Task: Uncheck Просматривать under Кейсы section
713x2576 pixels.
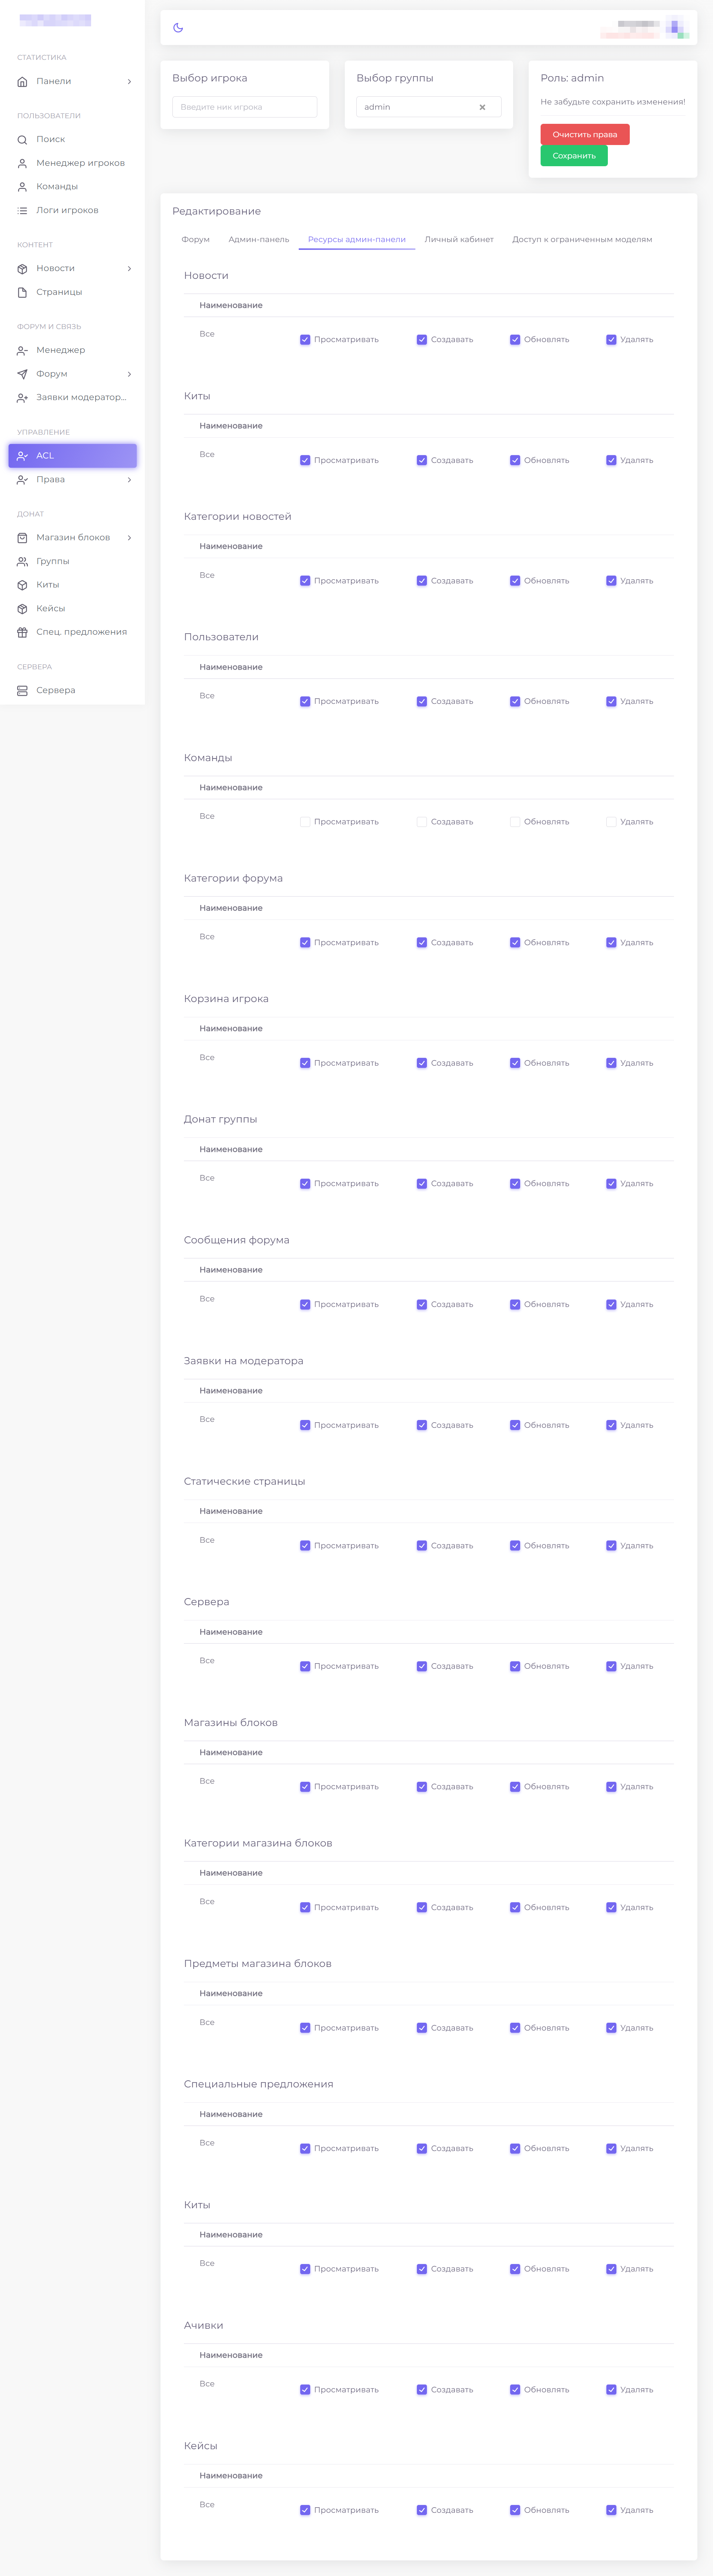Action: [x=305, y=2510]
